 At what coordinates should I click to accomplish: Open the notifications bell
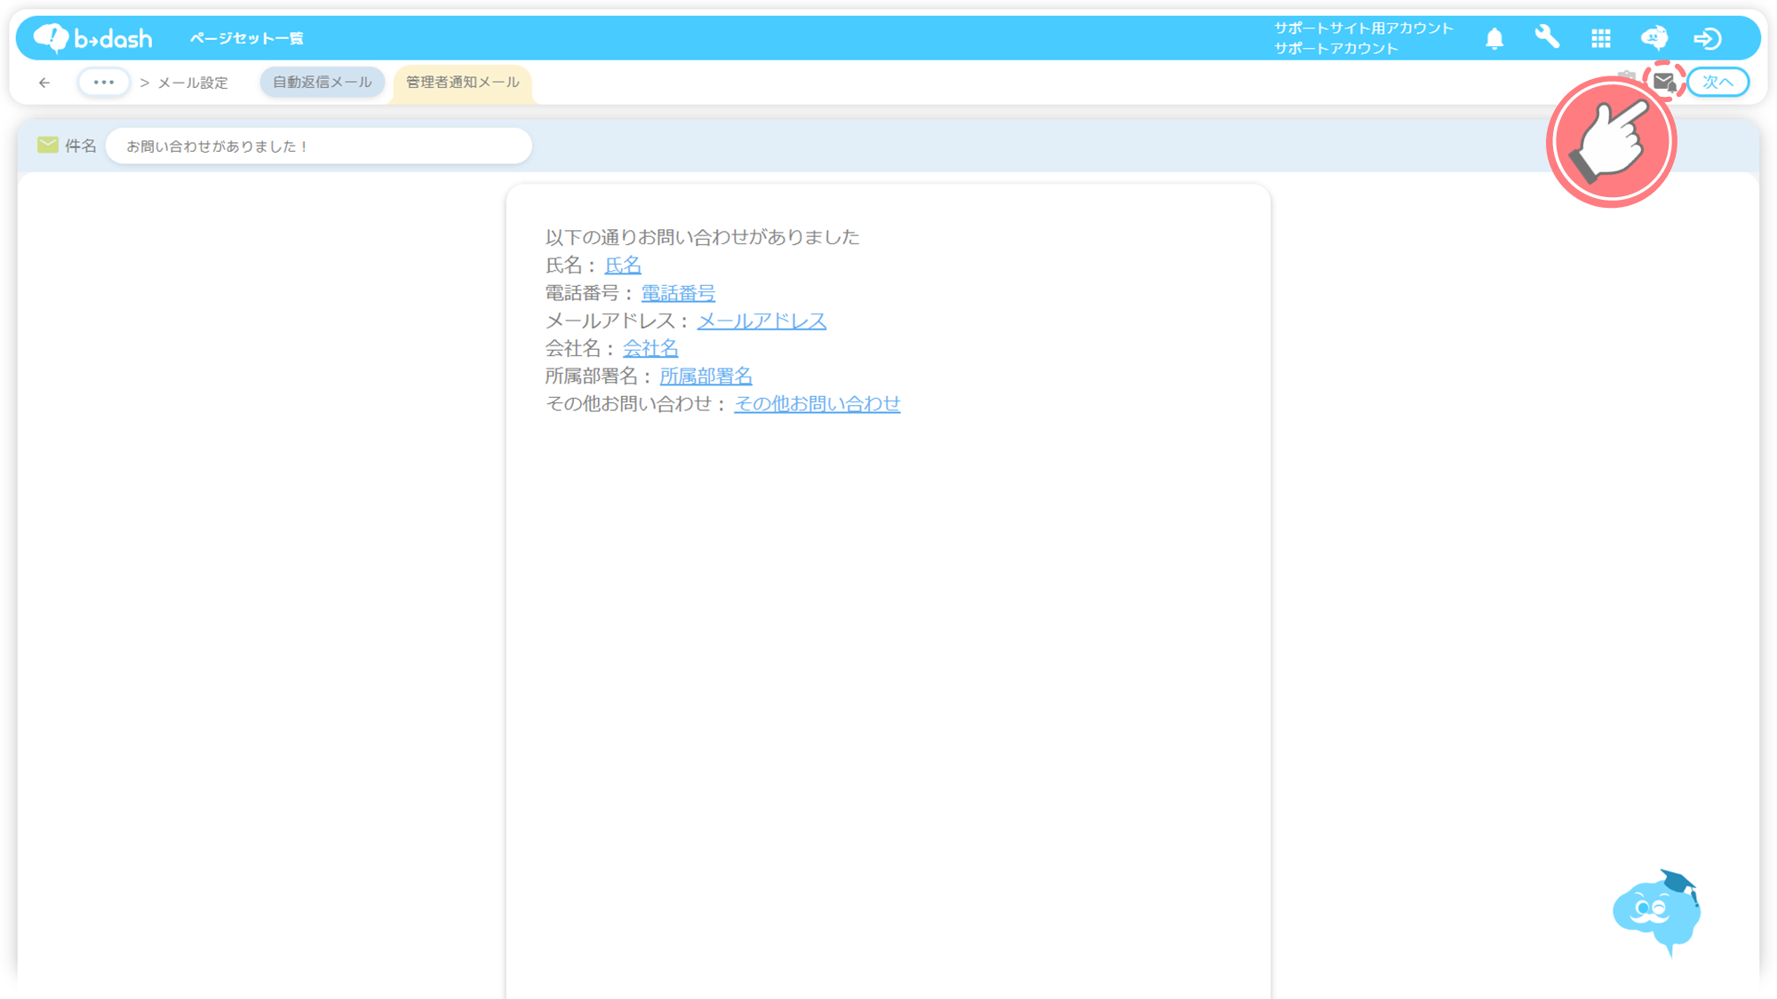[1494, 38]
